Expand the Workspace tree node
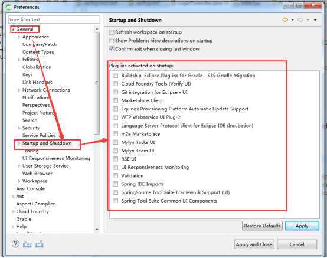 (x=19, y=181)
